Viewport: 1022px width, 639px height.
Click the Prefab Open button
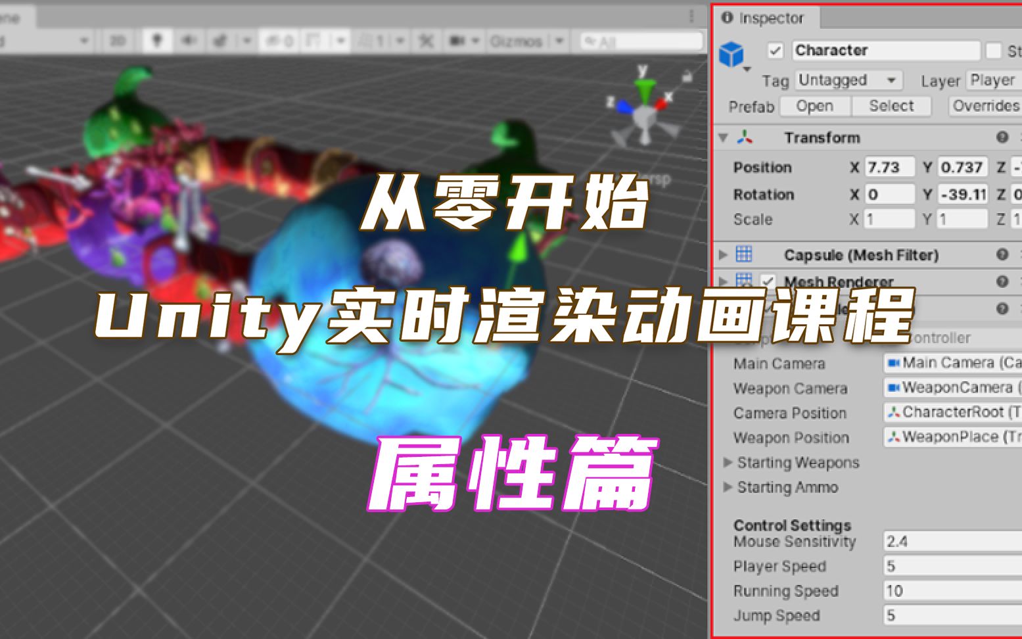coord(815,106)
